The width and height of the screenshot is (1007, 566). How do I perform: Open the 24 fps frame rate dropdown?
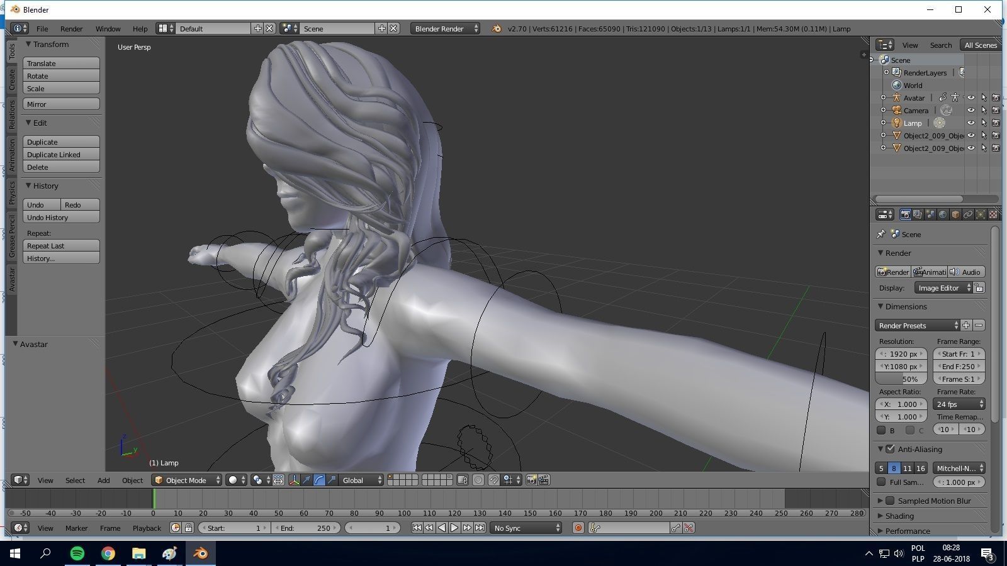click(x=959, y=404)
